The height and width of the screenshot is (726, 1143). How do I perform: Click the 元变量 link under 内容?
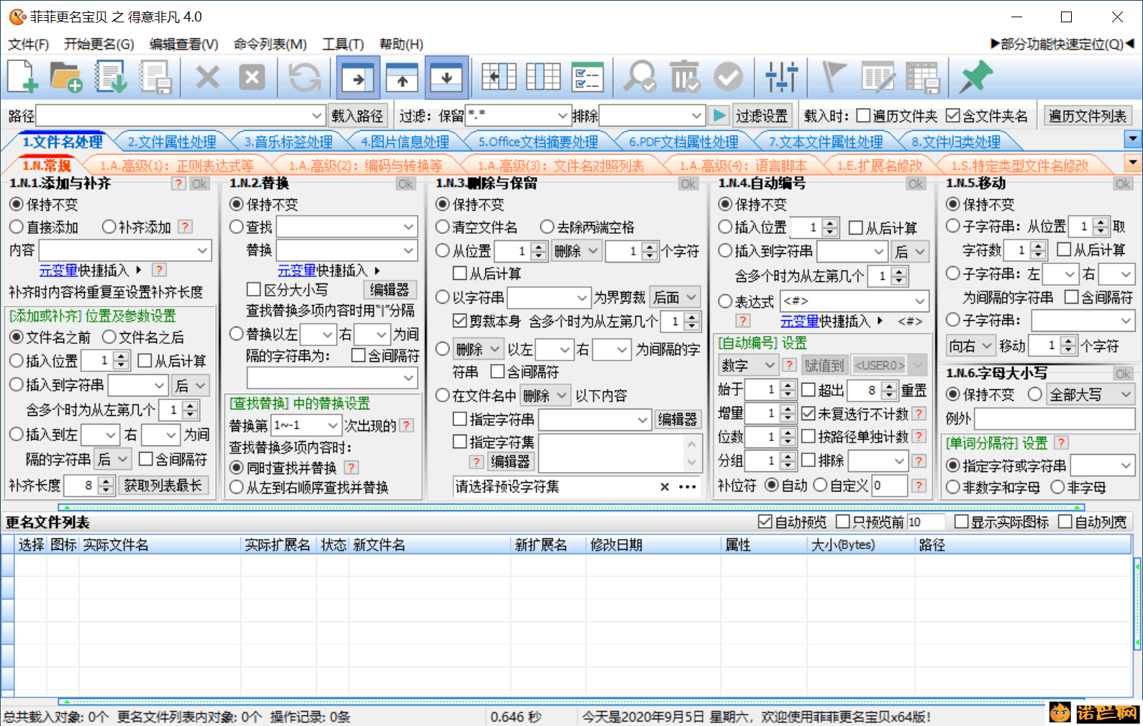coord(58,270)
